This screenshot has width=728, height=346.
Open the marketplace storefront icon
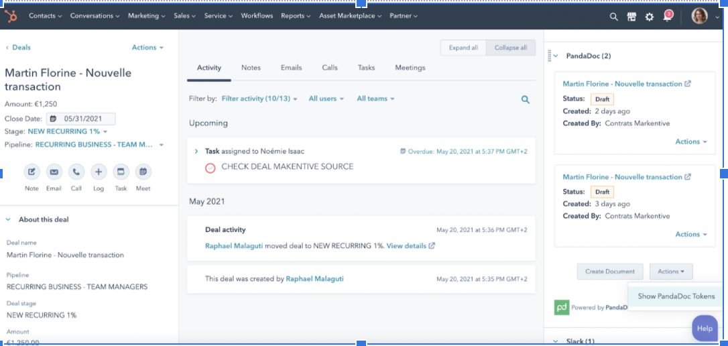coord(631,17)
